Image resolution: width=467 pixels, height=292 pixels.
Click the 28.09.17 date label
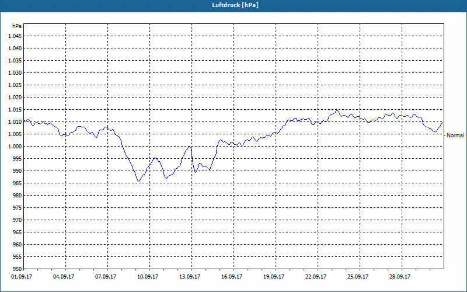pyautogui.click(x=400, y=277)
